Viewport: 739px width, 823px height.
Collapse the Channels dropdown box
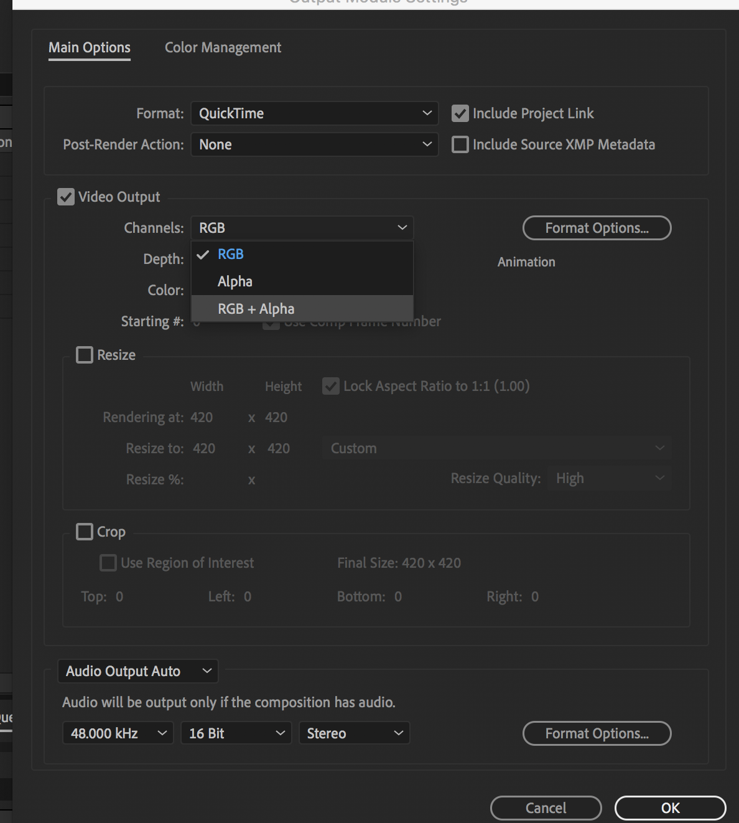point(302,228)
